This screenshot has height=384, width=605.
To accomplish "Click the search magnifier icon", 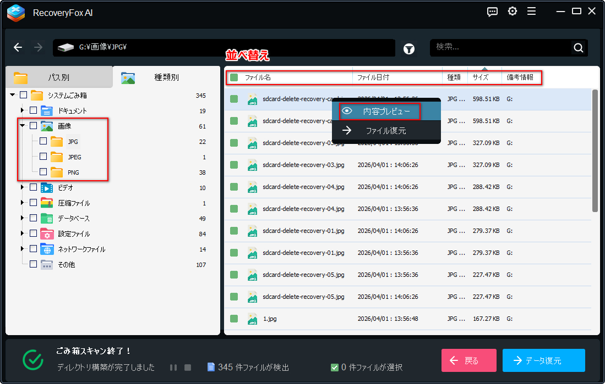I will [579, 47].
